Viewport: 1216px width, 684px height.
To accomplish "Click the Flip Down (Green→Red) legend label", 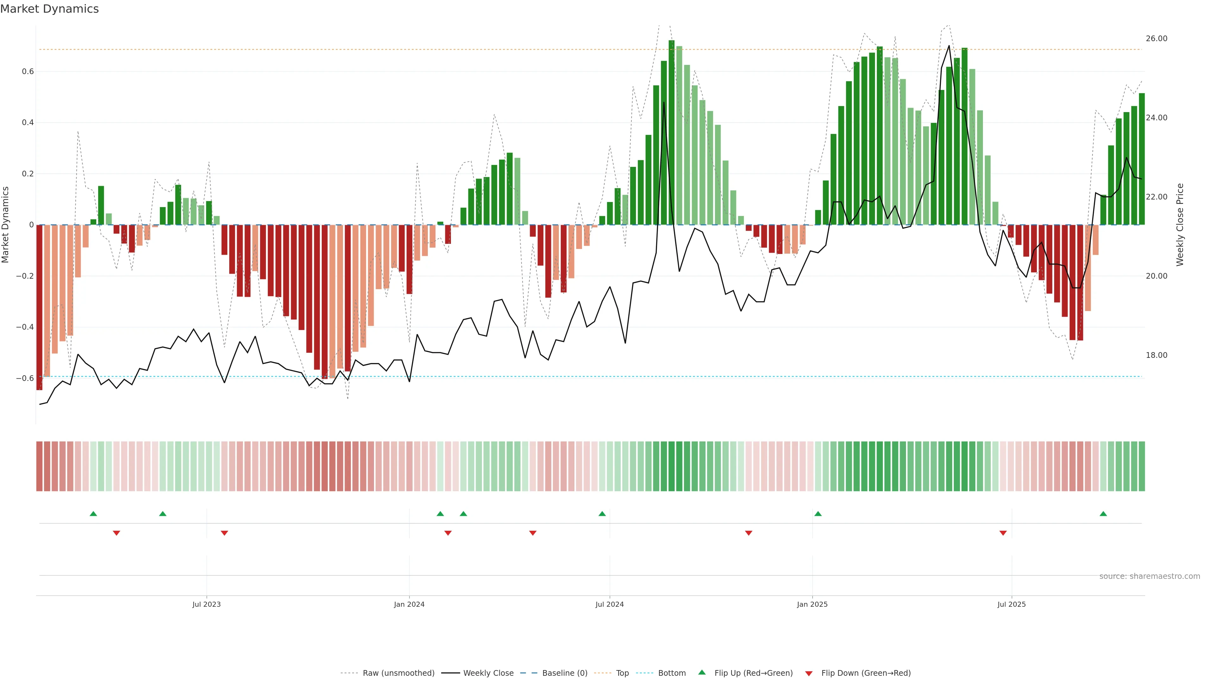I will [x=866, y=673].
